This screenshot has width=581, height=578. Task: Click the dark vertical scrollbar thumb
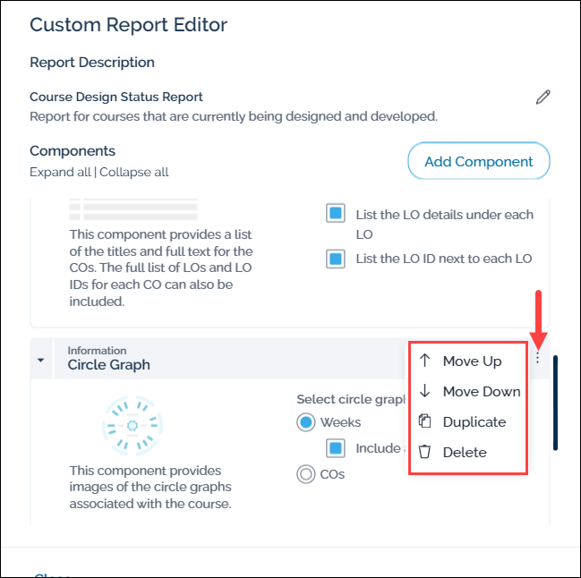555,403
